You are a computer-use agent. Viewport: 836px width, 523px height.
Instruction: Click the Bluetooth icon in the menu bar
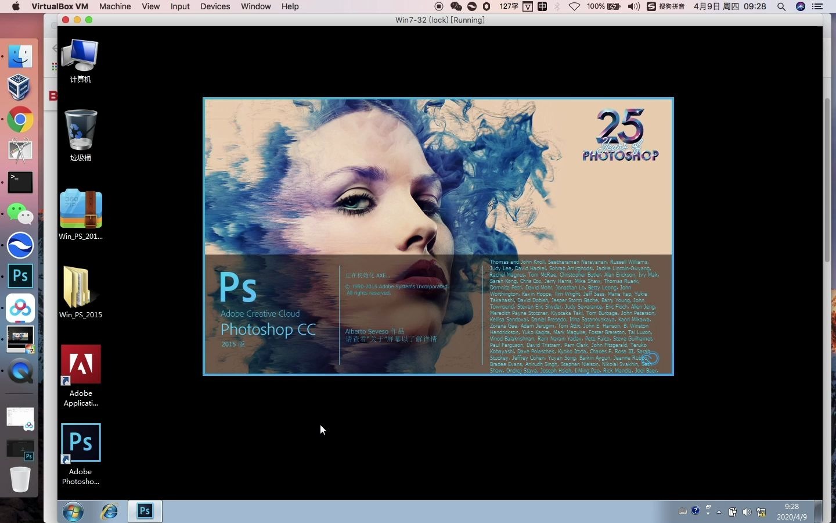click(x=557, y=6)
